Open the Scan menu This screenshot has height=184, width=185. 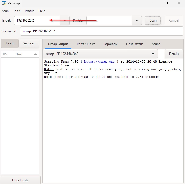pyautogui.click(x=5, y=11)
